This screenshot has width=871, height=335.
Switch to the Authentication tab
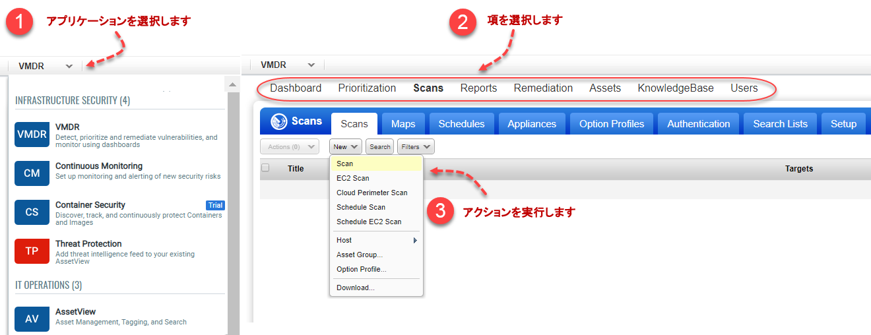[x=699, y=124]
